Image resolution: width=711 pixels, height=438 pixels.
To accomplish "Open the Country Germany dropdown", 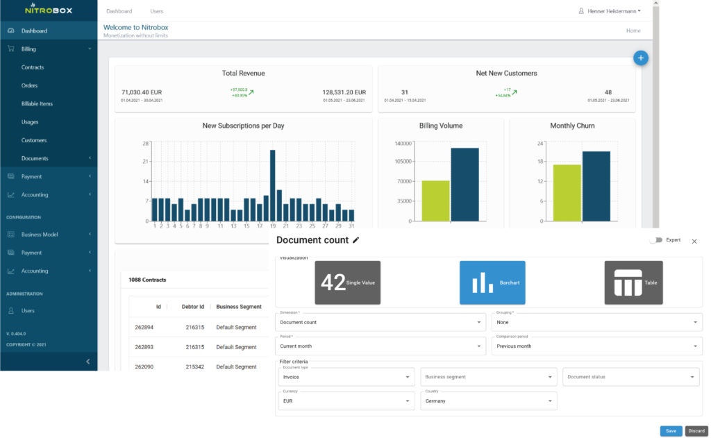I will coord(489,401).
